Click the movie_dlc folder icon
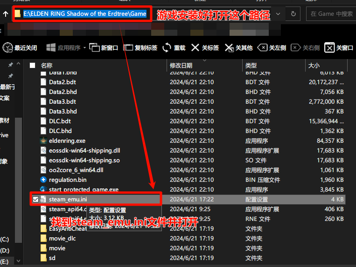This screenshot has height=267, width=356. point(43,238)
